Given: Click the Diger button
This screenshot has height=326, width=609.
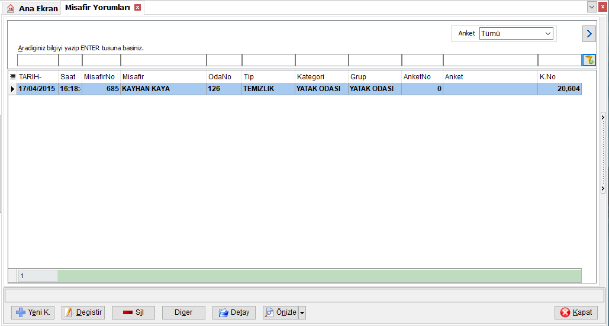Looking at the screenshot, I should point(183,312).
